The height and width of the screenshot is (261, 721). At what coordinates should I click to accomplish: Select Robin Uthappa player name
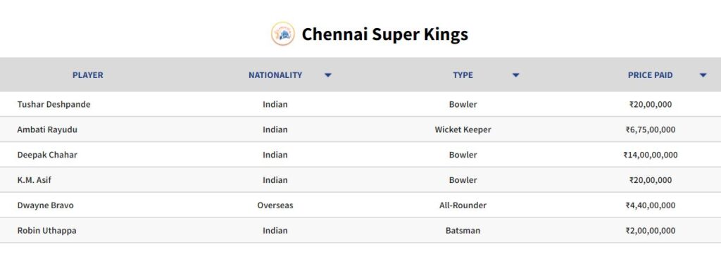47,231
